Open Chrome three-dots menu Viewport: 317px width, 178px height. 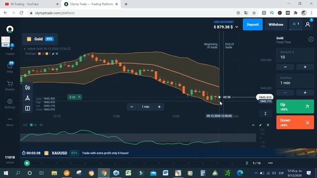[312, 13]
